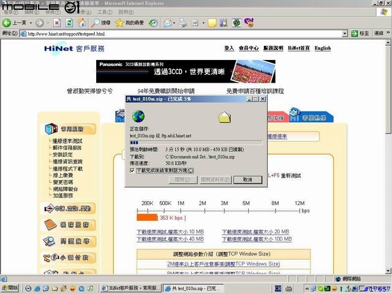The width and height of the screenshot is (392, 294).
Task: Open the 工具(T) menu
Action: pos(105,12)
